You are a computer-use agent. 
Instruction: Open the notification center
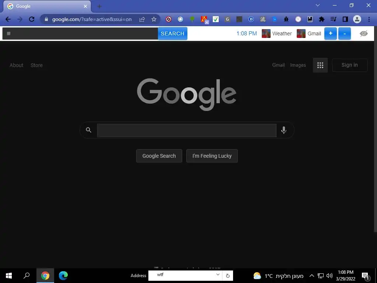tap(366, 276)
